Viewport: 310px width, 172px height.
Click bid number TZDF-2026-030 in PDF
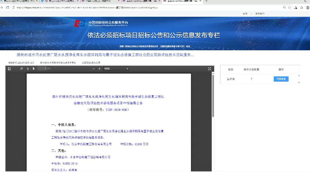(116, 110)
